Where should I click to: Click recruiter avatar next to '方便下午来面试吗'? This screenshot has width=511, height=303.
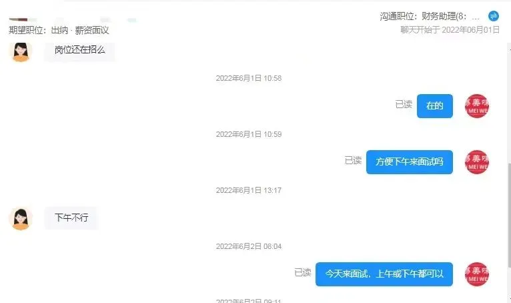(476, 162)
